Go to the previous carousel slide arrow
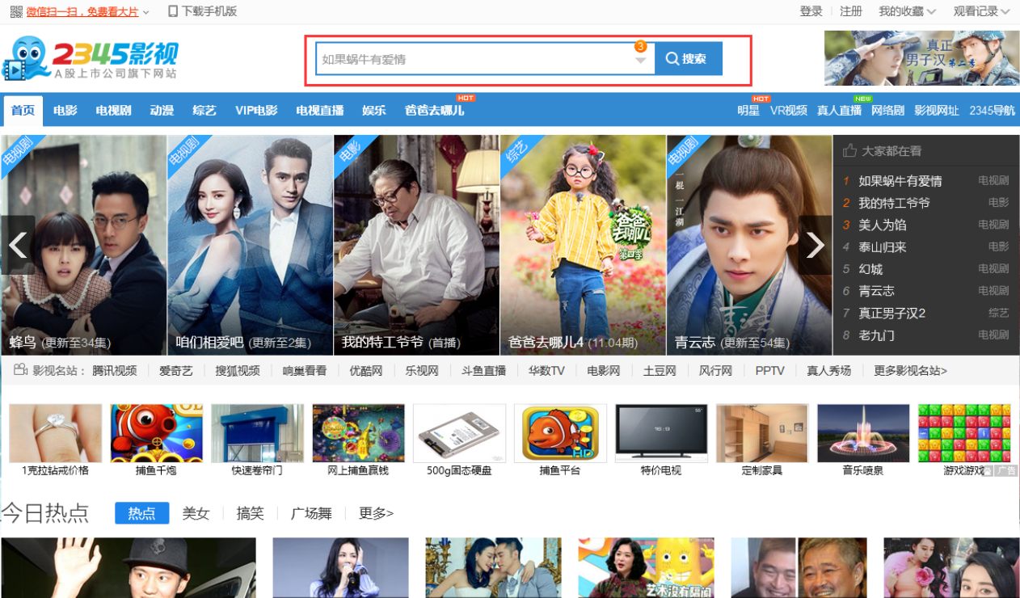The height and width of the screenshot is (598, 1020). [x=17, y=245]
